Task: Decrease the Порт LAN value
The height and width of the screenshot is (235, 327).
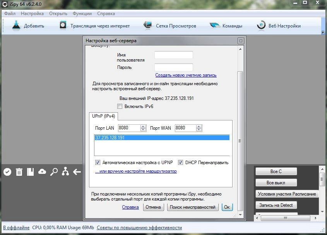Action: [x=143, y=130]
